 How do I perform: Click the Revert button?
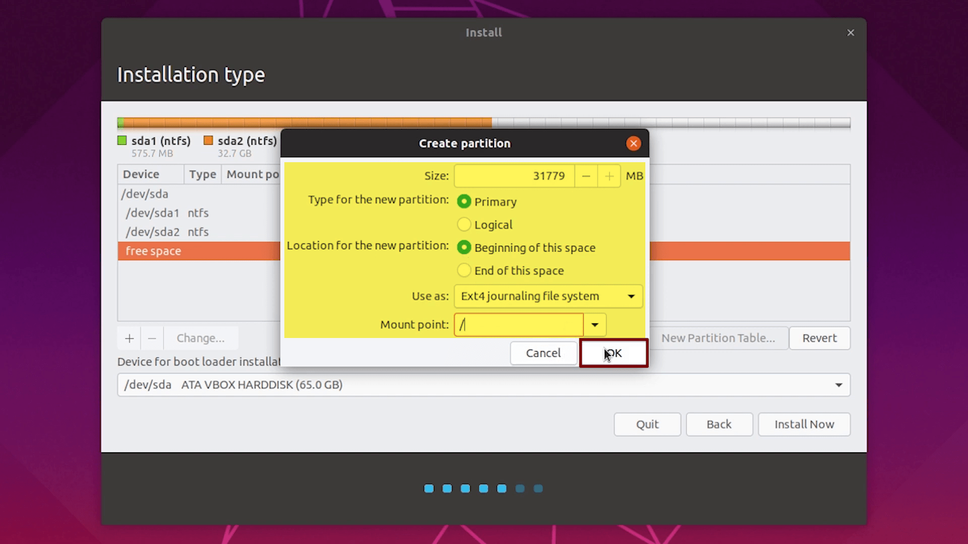coord(819,338)
